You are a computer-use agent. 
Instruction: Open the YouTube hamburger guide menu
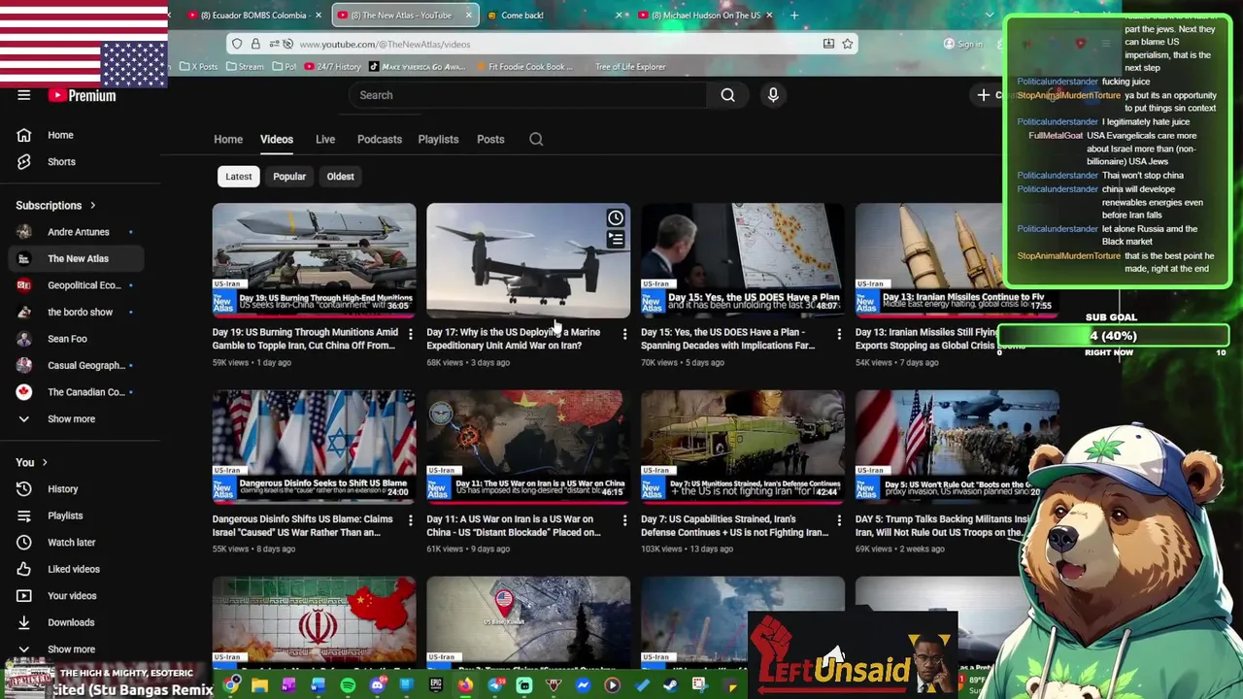(23, 95)
